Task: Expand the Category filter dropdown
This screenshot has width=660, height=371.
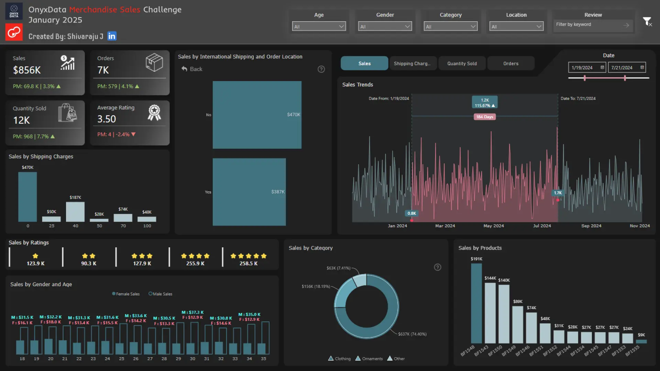Action: tap(451, 26)
